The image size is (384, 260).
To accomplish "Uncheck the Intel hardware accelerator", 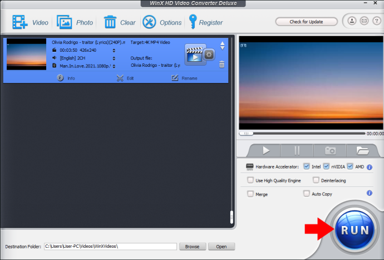I will point(307,166).
